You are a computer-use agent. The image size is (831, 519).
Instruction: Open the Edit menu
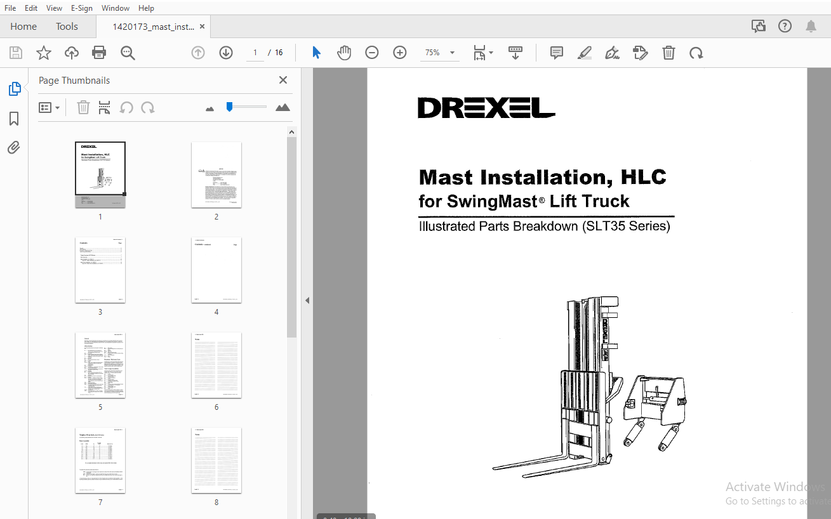point(31,8)
